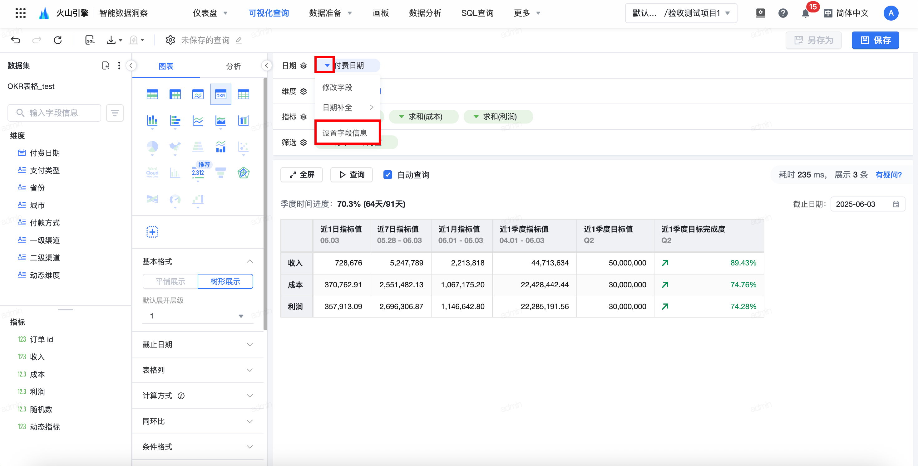Select 树形展示 display mode
This screenshot has width=918, height=466.
click(x=225, y=282)
